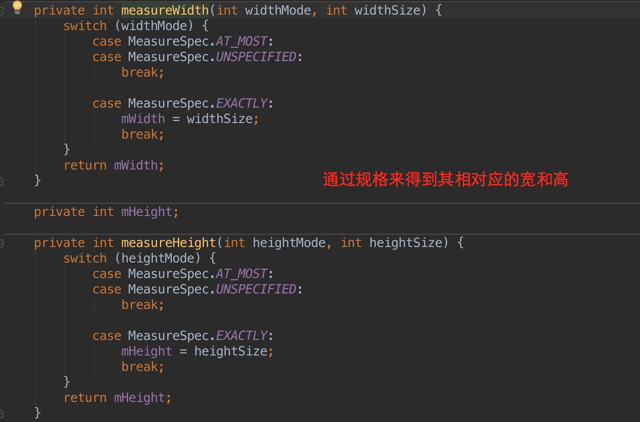Click heightMode inside the switch statement
The width and height of the screenshot is (640, 422).
click(x=158, y=258)
